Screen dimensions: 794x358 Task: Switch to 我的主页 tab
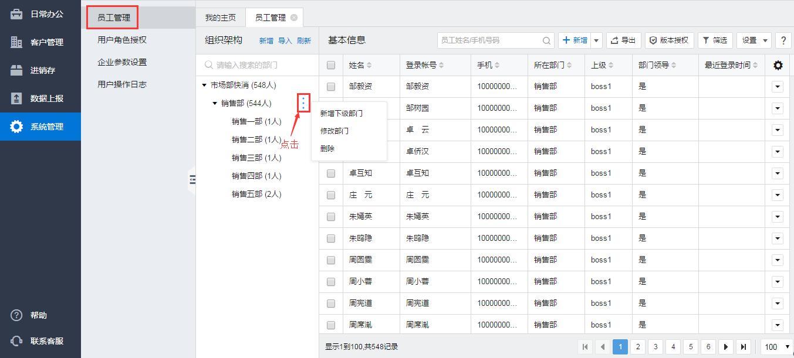220,18
